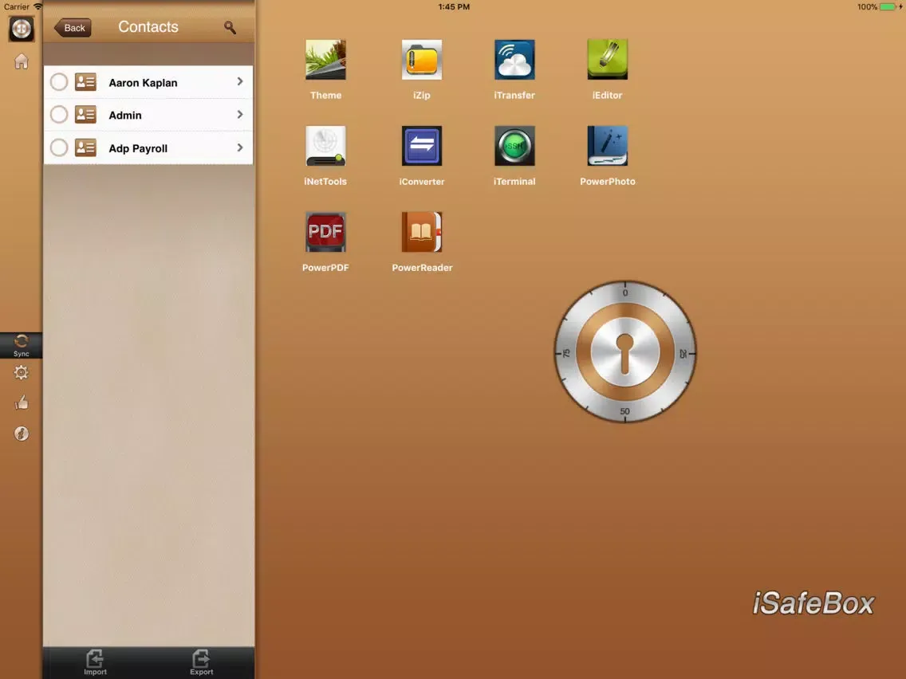Image resolution: width=906 pixels, height=679 pixels.
Task: Click the contact card icon for Aaron Kaplan
Action: tap(85, 82)
